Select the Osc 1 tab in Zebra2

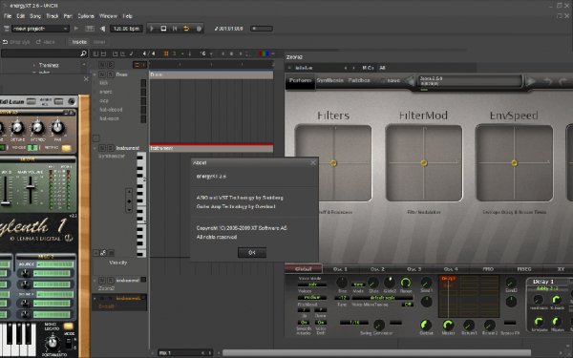pyautogui.click(x=340, y=269)
